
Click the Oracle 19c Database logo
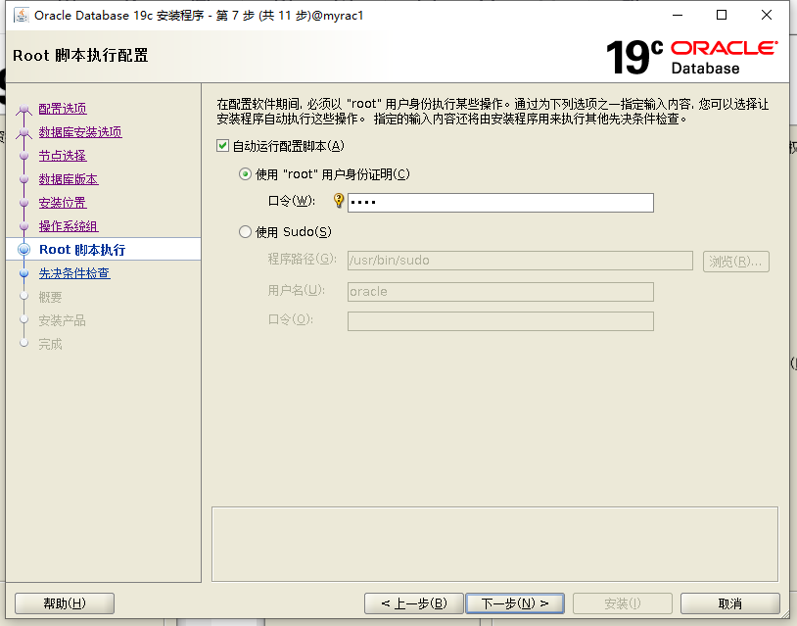(x=692, y=57)
